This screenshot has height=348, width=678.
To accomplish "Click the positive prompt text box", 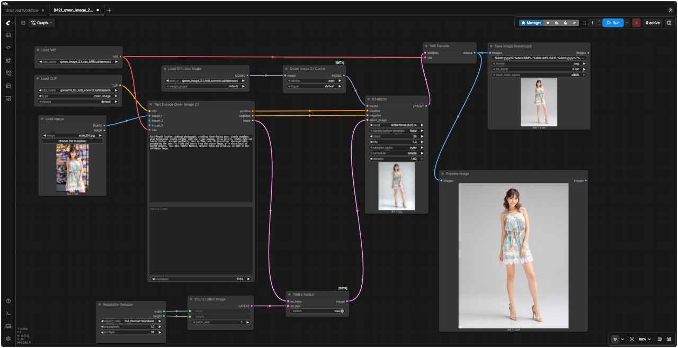I will (201, 168).
